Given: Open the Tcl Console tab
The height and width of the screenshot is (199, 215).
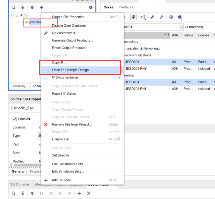Looking at the screenshot, I should [x=20, y=184].
